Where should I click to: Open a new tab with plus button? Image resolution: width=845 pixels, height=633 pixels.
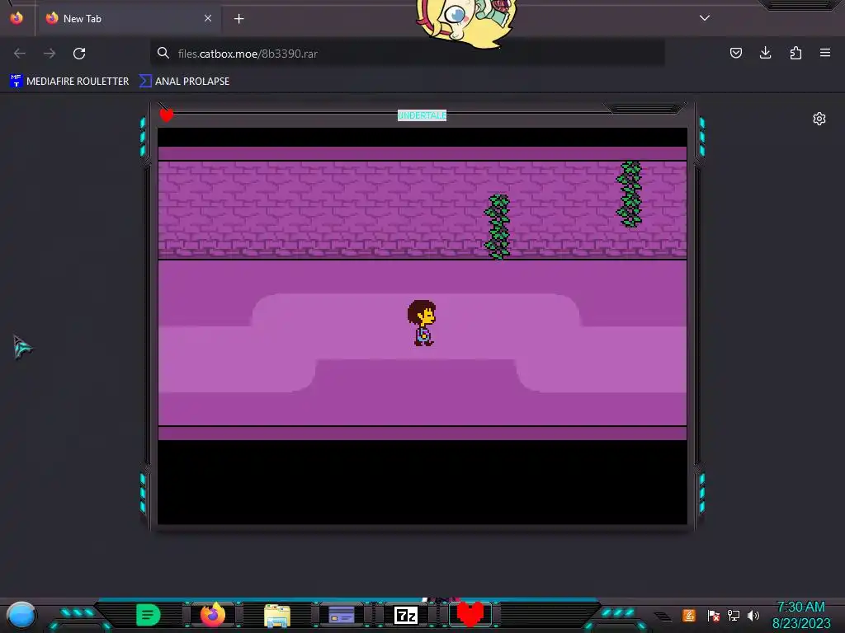[238, 19]
